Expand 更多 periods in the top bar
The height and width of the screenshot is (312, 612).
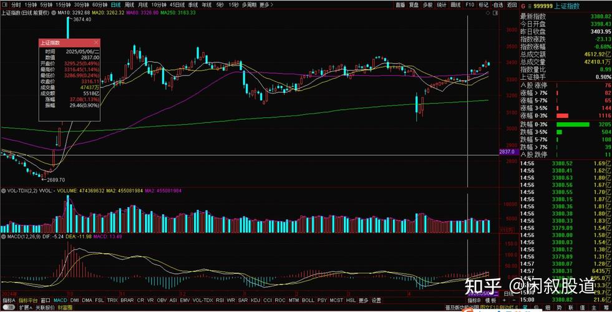[266, 5]
